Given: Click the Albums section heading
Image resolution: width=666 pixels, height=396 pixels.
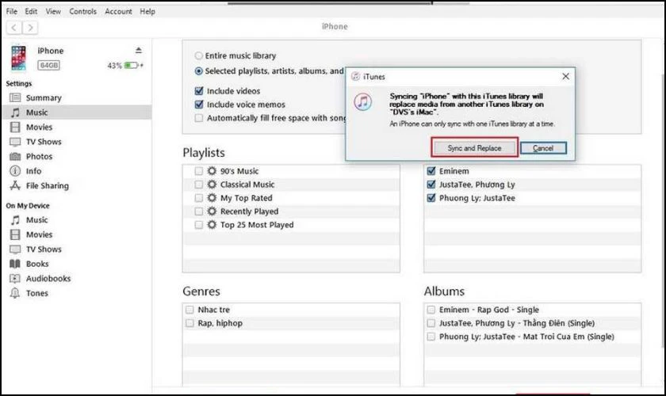Looking at the screenshot, I should (x=444, y=291).
